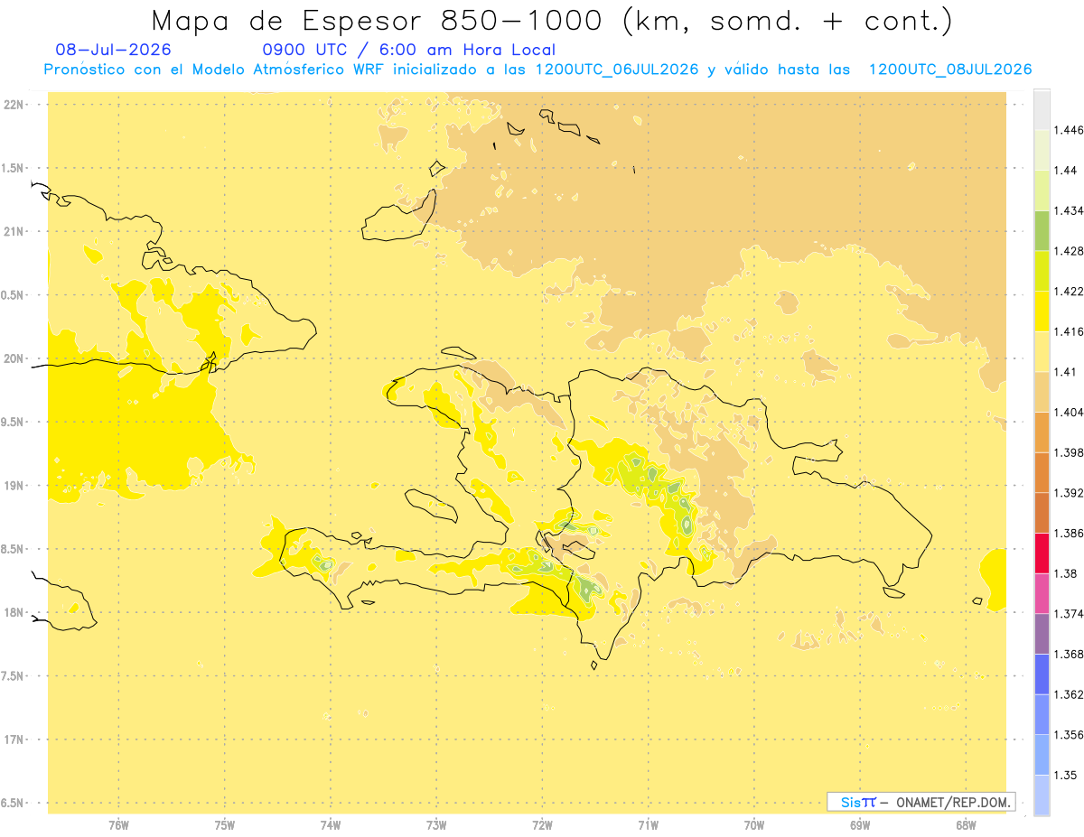
Task: Click the longitude label "74W"
Action: (x=331, y=826)
